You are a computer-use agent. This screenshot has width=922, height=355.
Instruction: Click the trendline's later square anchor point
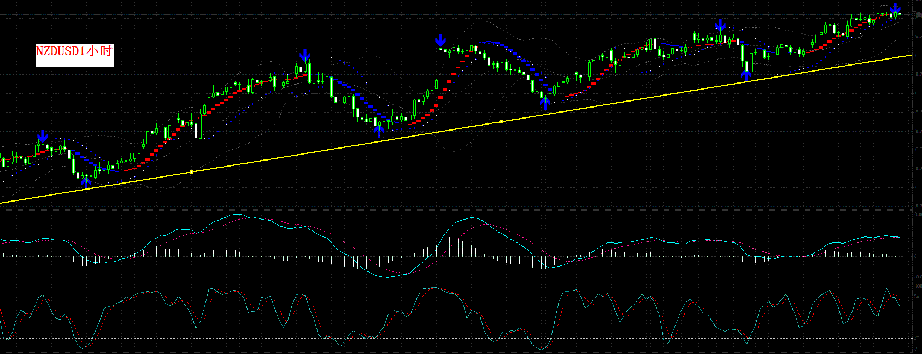pos(502,121)
